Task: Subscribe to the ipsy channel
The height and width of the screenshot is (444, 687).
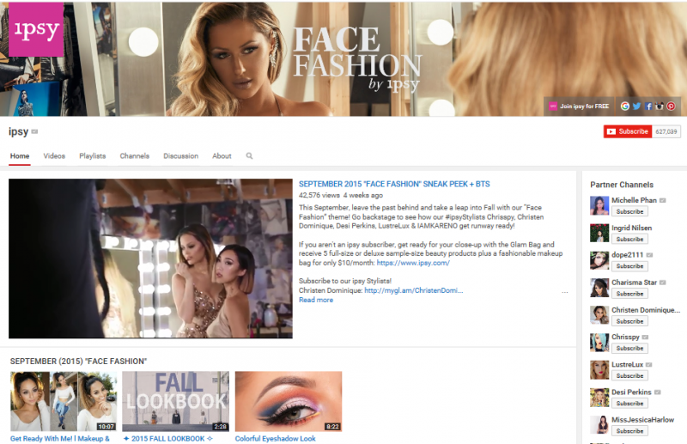Action: pyautogui.click(x=628, y=131)
